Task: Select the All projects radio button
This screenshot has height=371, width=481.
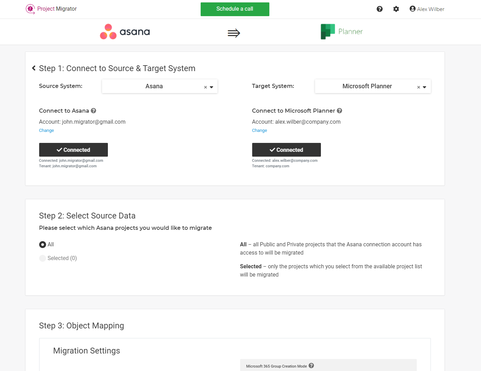Action: 42,244
